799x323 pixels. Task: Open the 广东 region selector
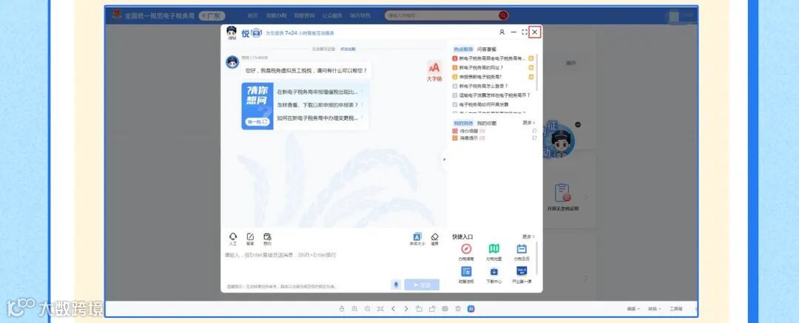click(212, 16)
